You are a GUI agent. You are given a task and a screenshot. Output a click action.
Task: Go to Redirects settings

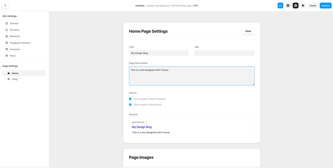15,36
